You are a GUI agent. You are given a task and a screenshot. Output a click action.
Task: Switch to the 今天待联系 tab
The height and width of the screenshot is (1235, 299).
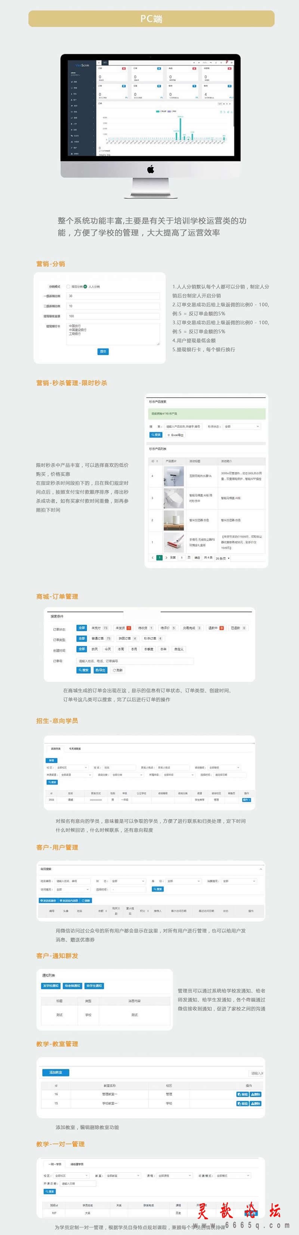[x=75, y=748]
